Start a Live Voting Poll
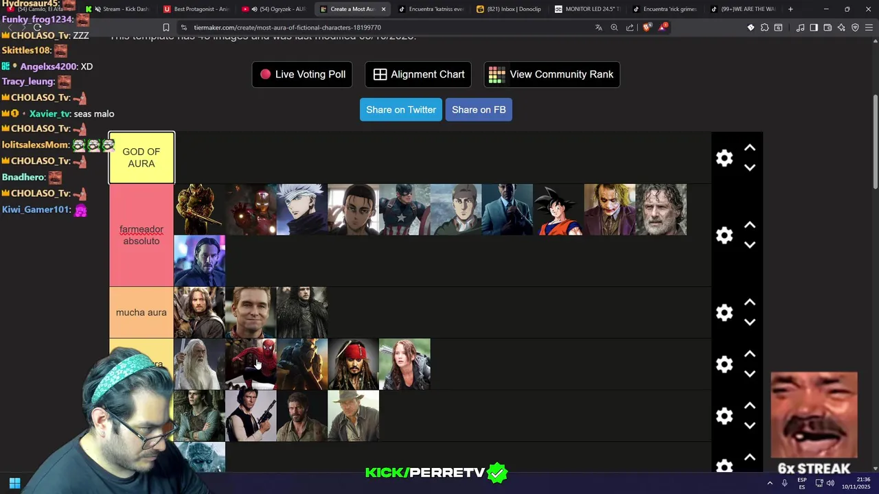The width and height of the screenshot is (879, 494). point(302,74)
